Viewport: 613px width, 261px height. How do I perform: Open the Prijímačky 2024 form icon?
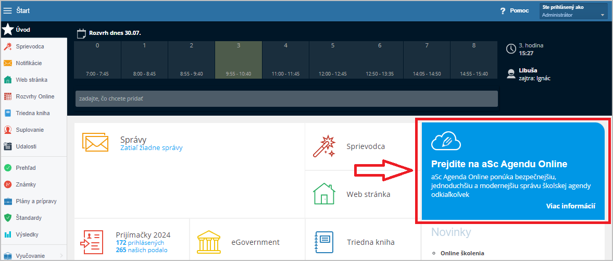[x=91, y=242]
